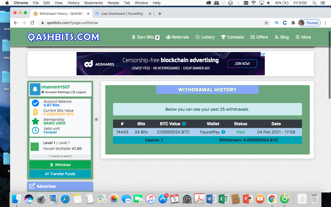Screen dimensions: 331x207
Task: Click the Logout link
Action: point(79,92)
